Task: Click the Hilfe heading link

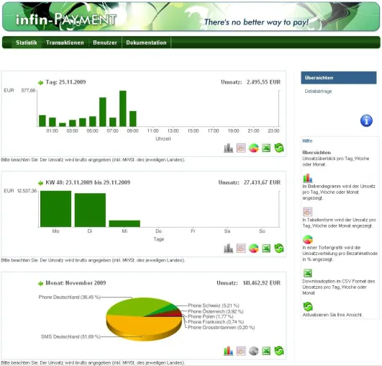Action: 307,141
